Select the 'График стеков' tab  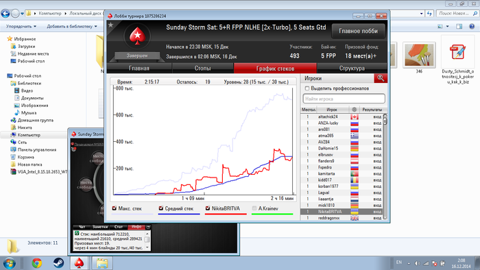click(275, 69)
